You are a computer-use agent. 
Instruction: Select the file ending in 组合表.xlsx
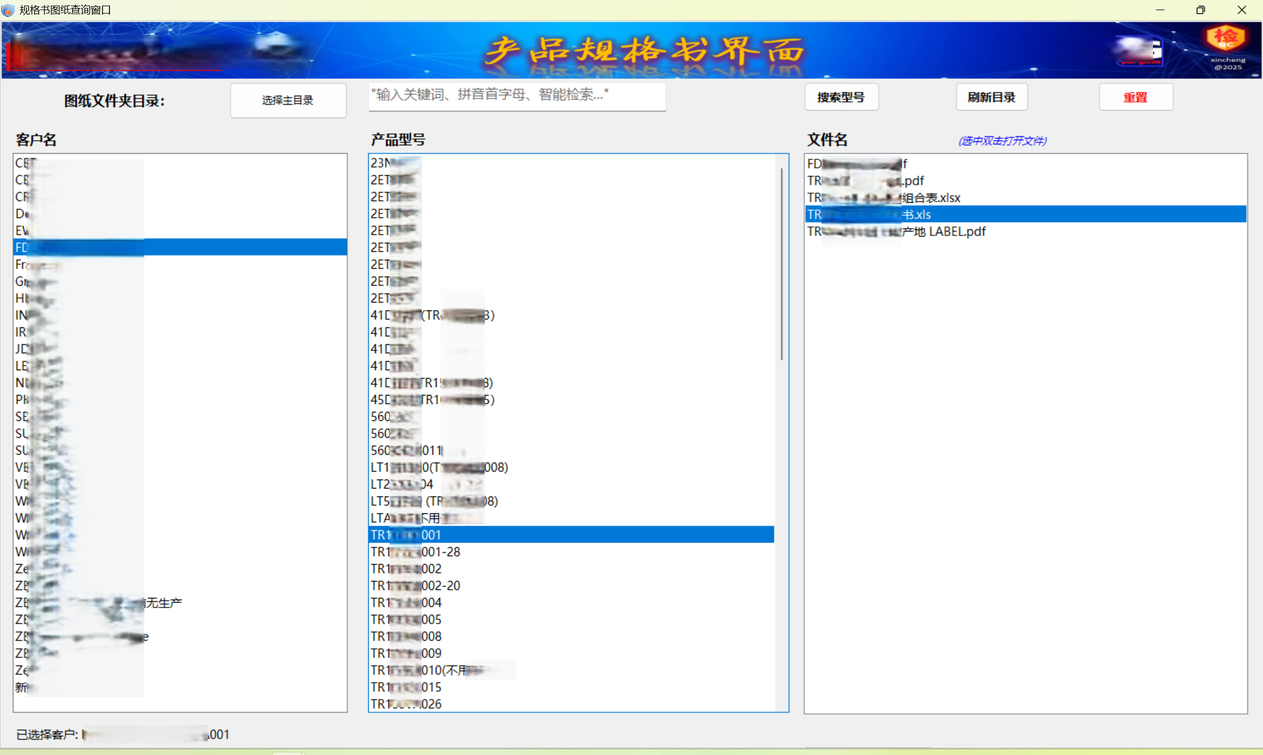tap(884, 198)
